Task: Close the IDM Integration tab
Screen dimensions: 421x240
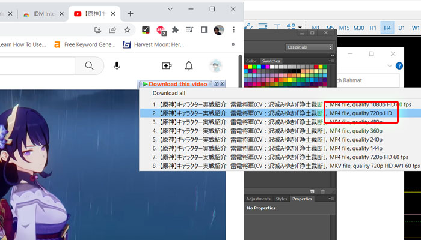Action: point(61,14)
